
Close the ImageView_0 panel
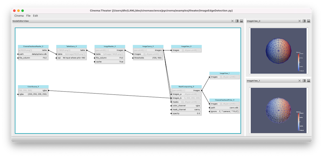(300, 21)
